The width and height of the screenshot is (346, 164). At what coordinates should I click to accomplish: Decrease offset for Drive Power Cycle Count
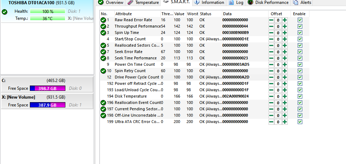tap(271, 77)
